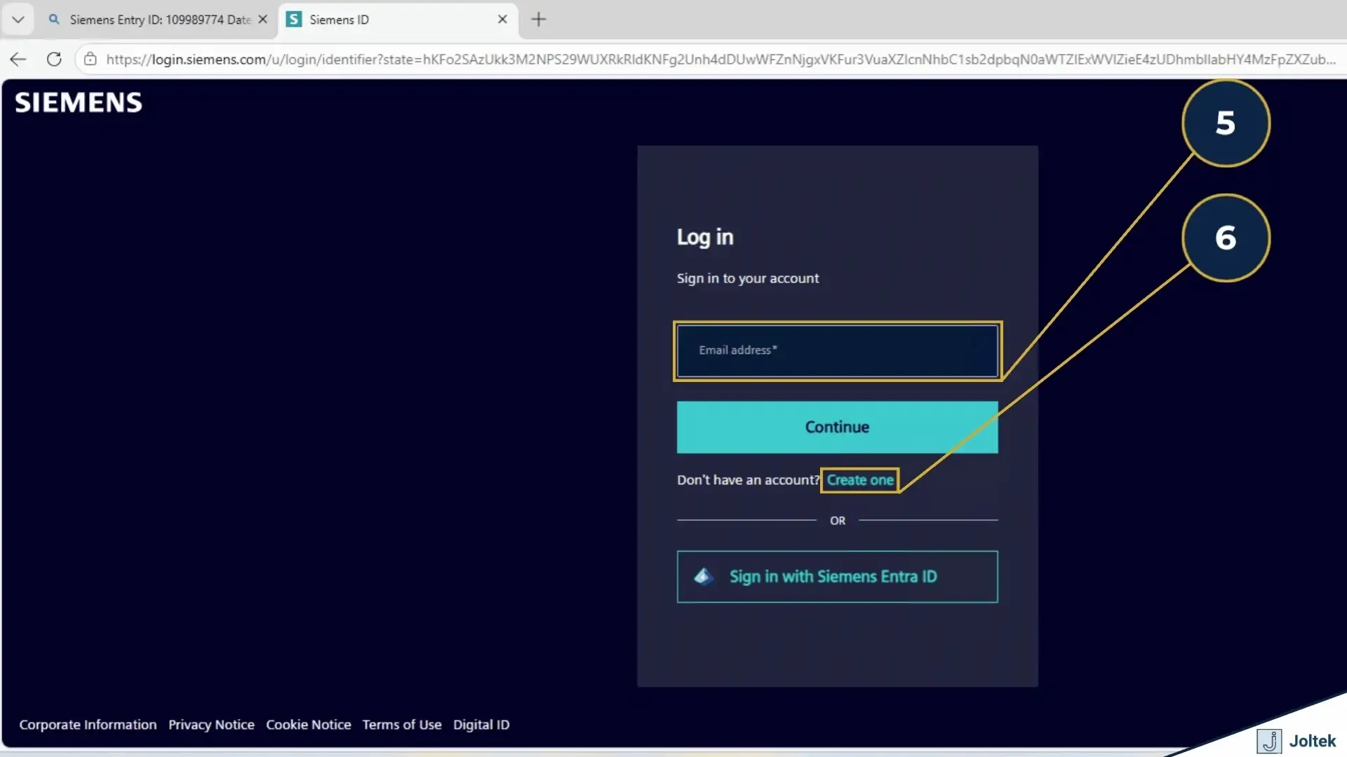The height and width of the screenshot is (757, 1347).
Task: Open the Create one account link
Action: pos(860,480)
